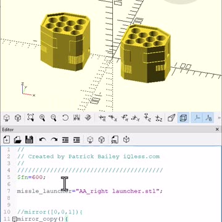The width and height of the screenshot is (222, 222).
Task: Click the "$fn=600;" line of code
Action: (31, 177)
